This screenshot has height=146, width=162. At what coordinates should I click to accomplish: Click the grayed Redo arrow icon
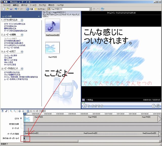[x=21, y=9]
